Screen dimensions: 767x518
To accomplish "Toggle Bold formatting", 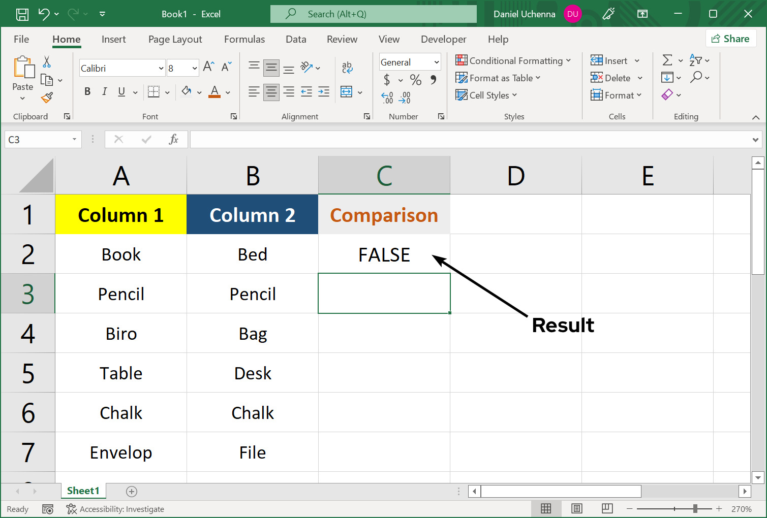I will pos(87,92).
